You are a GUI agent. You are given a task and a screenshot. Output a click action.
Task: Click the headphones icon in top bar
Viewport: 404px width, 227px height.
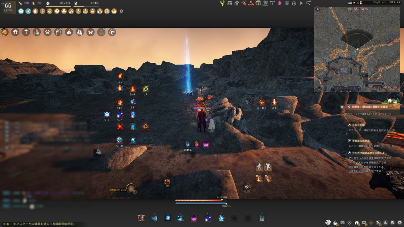[x=294, y=3]
